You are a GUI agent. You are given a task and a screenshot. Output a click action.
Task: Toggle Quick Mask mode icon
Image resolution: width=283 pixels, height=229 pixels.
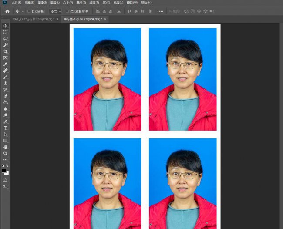click(5, 180)
